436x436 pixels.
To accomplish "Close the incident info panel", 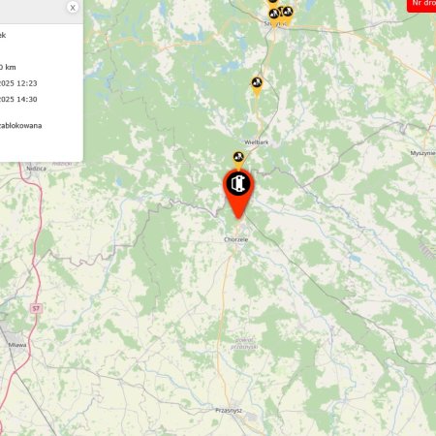I will click(73, 7).
